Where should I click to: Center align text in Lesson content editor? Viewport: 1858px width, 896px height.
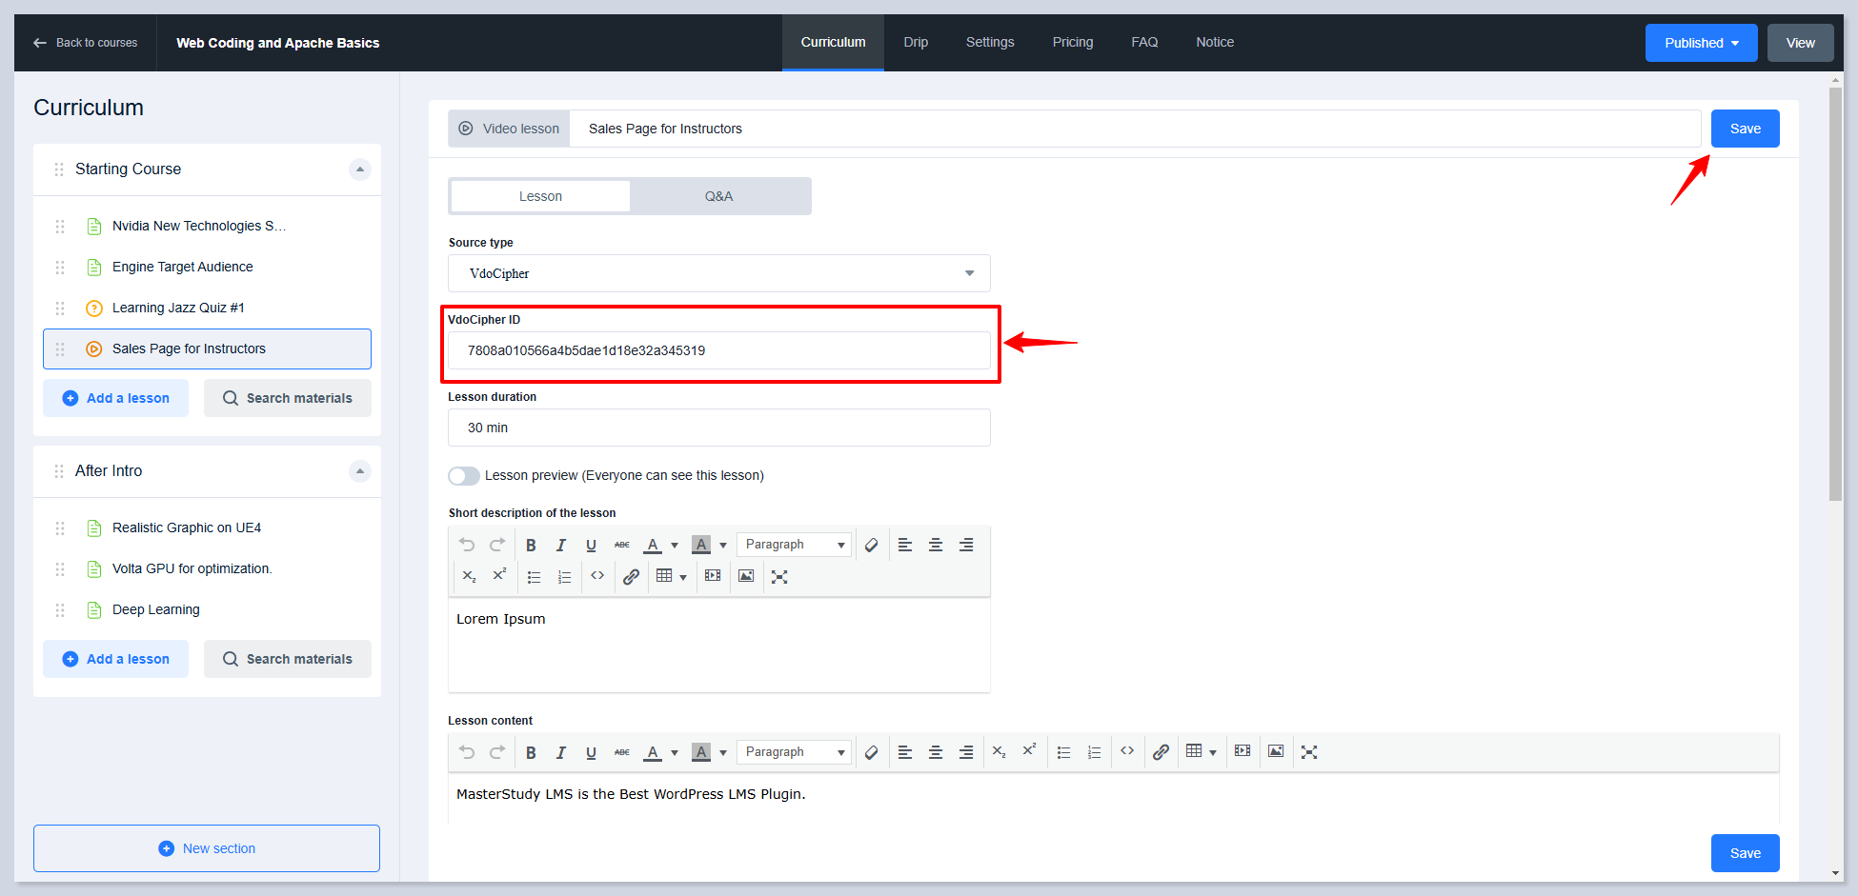[936, 752]
